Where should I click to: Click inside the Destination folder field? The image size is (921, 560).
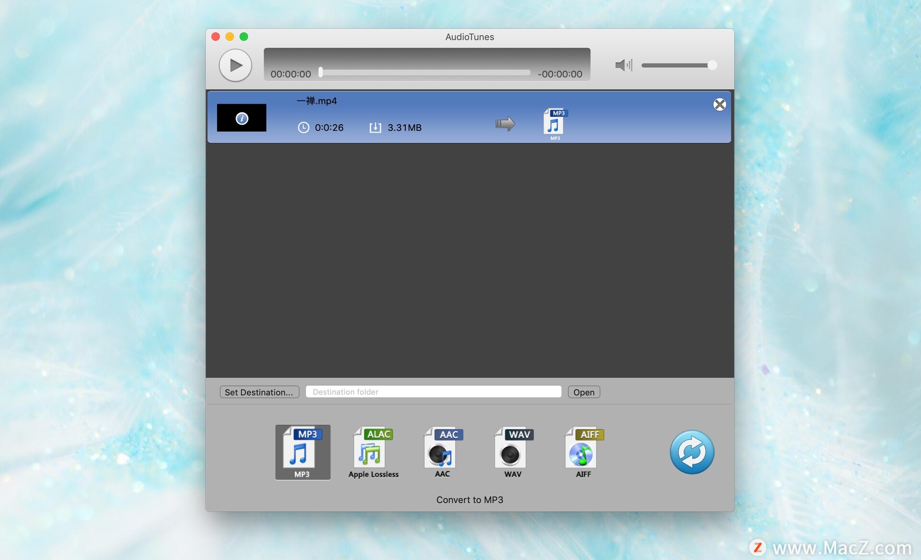pos(433,391)
